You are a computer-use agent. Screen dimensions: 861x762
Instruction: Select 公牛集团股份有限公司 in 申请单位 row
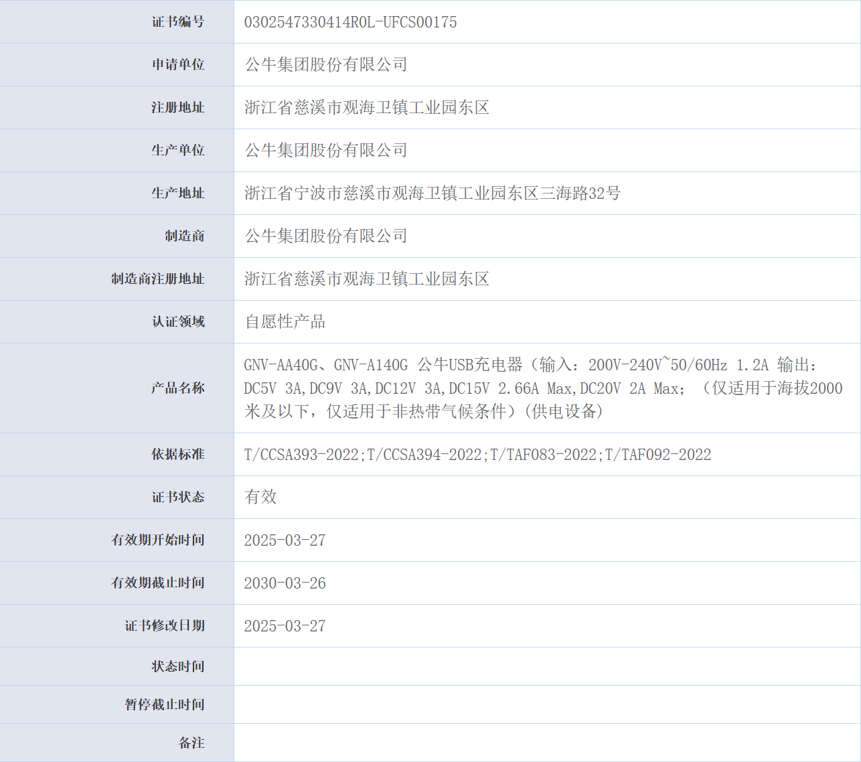tap(326, 64)
